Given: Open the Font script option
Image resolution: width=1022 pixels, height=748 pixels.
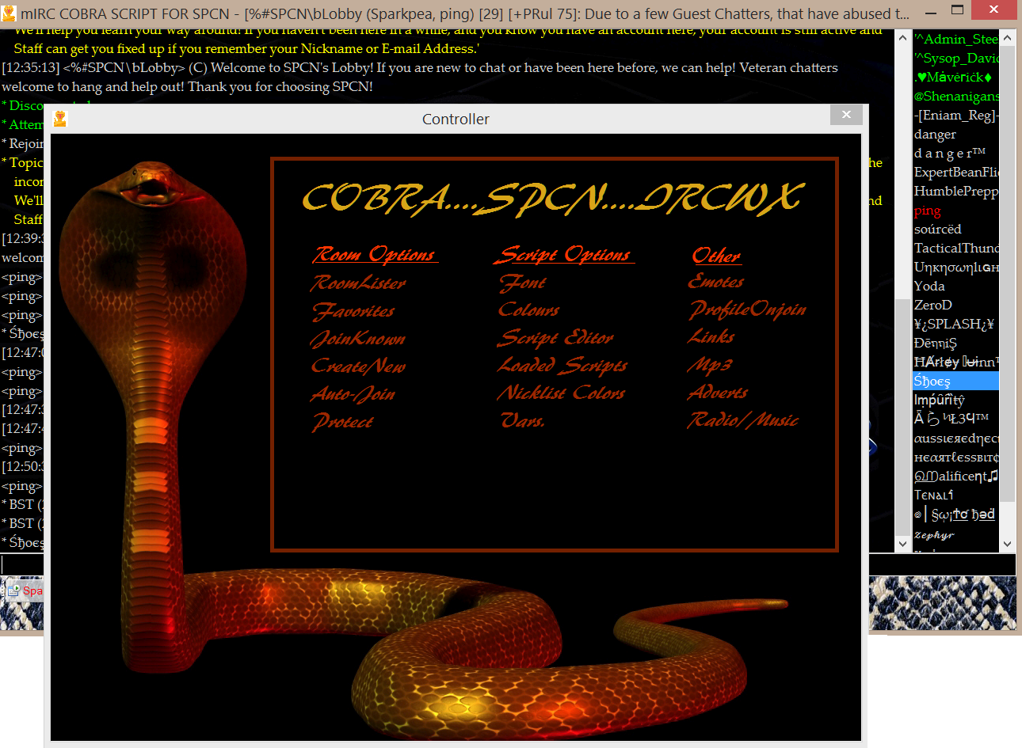Looking at the screenshot, I should (x=522, y=283).
